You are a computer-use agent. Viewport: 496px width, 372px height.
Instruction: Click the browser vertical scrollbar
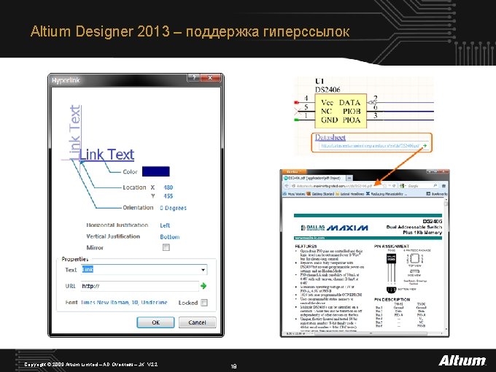pyautogui.click(x=446, y=266)
